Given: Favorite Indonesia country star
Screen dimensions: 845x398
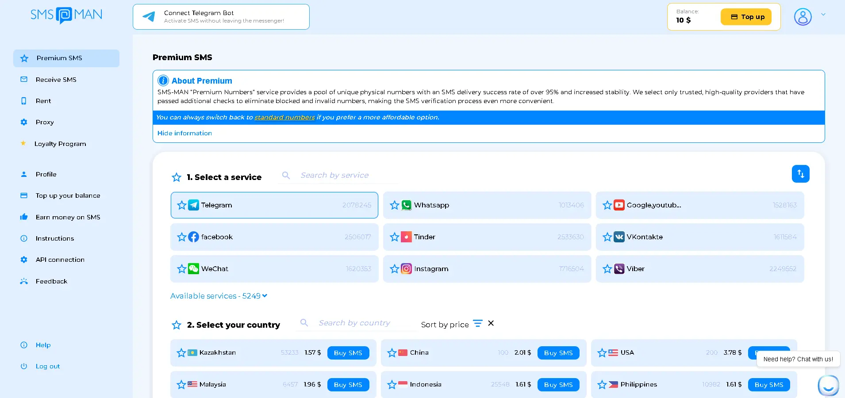Looking at the screenshot, I should [392, 385].
